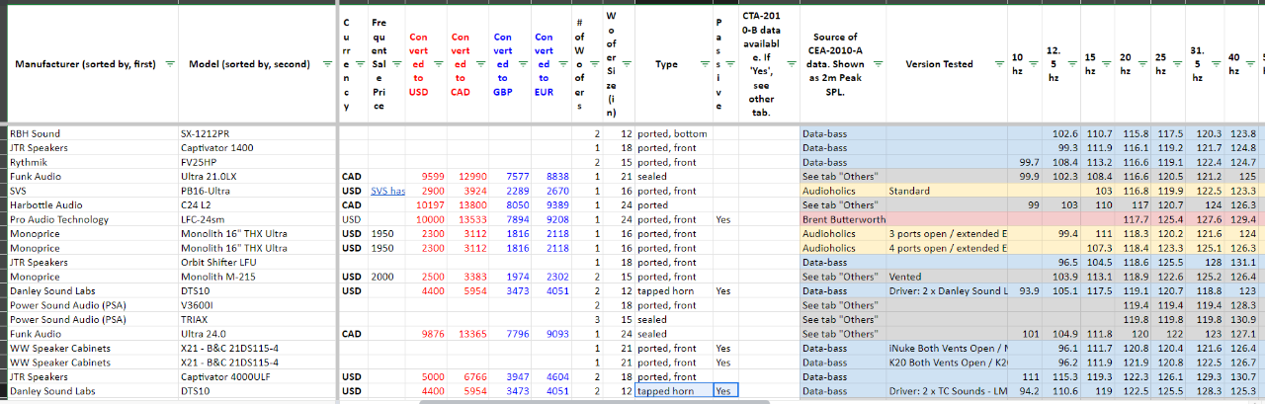Select the 'Manufacturer (sorted by, first)' header cell
Image resolution: width=1265 pixels, height=404 pixels.
(91, 64)
